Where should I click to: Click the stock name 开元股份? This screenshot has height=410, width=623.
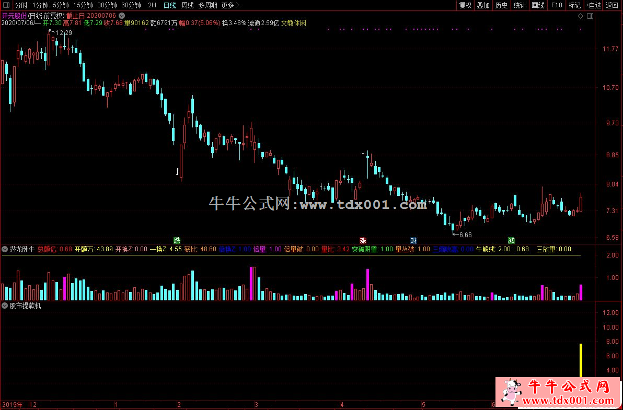tap(15, 16)
